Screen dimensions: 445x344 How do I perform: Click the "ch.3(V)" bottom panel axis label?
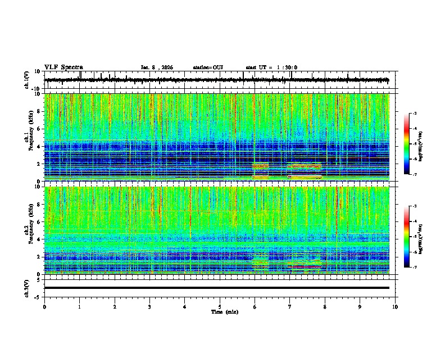pyautogui.click(x=27, y=288)
